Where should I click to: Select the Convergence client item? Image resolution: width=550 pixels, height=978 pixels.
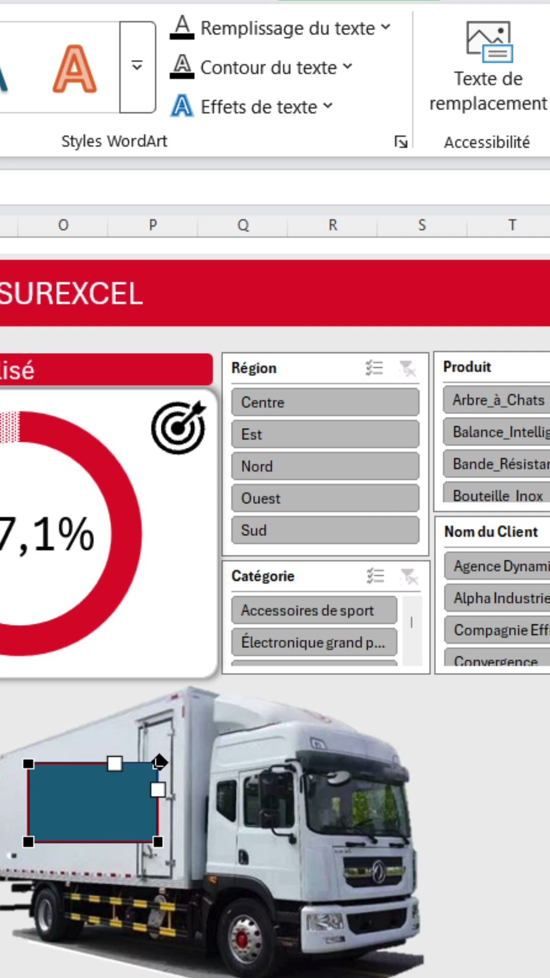(498, 658)
